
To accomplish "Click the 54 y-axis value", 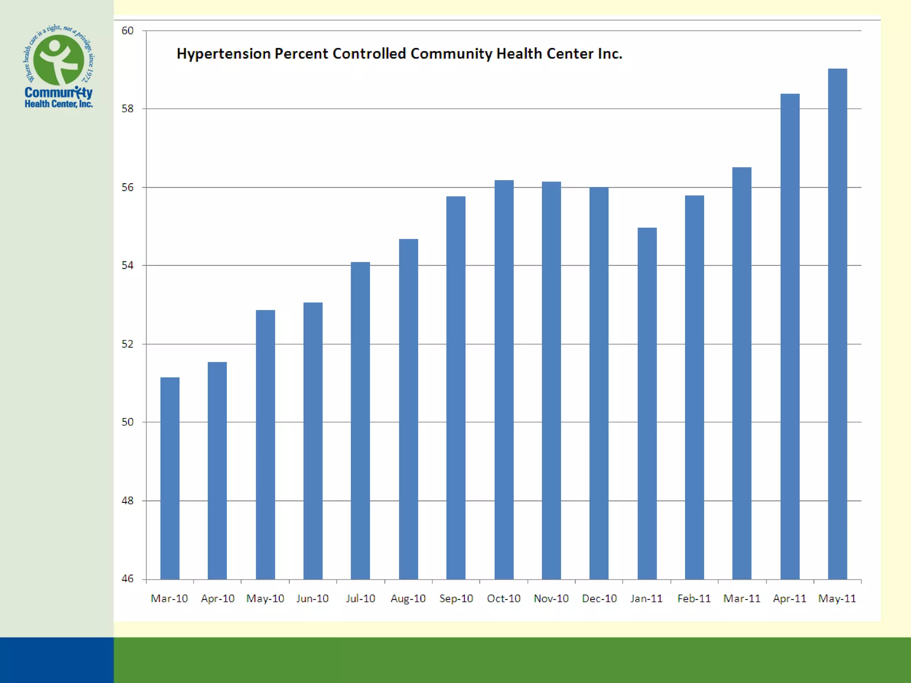I will (x=128, y=265).
